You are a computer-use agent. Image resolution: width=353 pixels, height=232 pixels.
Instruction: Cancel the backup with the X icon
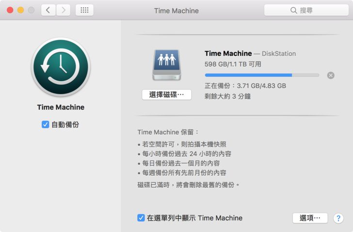pos(331,75)
